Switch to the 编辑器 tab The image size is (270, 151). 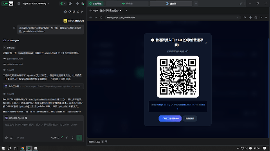coord(127,4)
